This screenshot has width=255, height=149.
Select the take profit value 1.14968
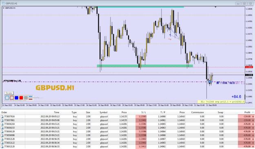[x=162, y=136]
